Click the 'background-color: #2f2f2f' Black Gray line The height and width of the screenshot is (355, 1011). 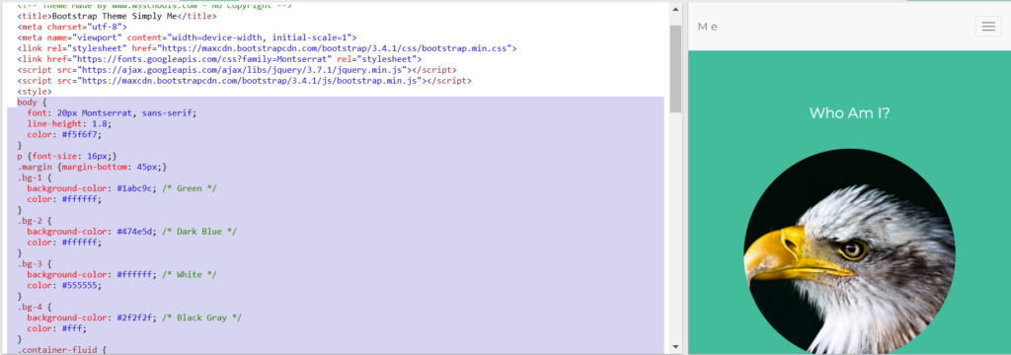click(134, 318)
